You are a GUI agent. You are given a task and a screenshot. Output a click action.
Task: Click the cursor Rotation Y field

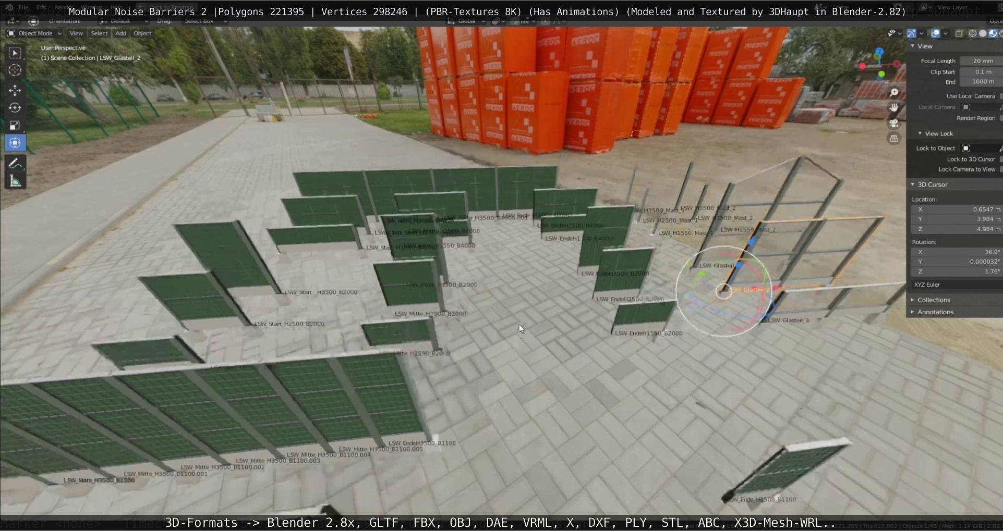[x=956, y=262]
